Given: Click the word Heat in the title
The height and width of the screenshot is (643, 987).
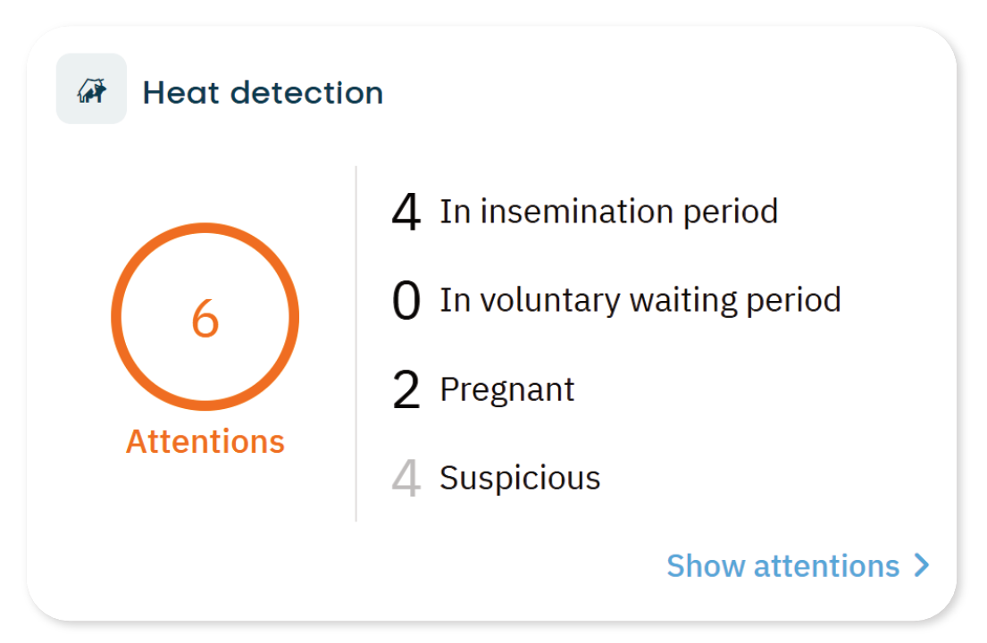Looking at the screenshot, I should point(181,92).
